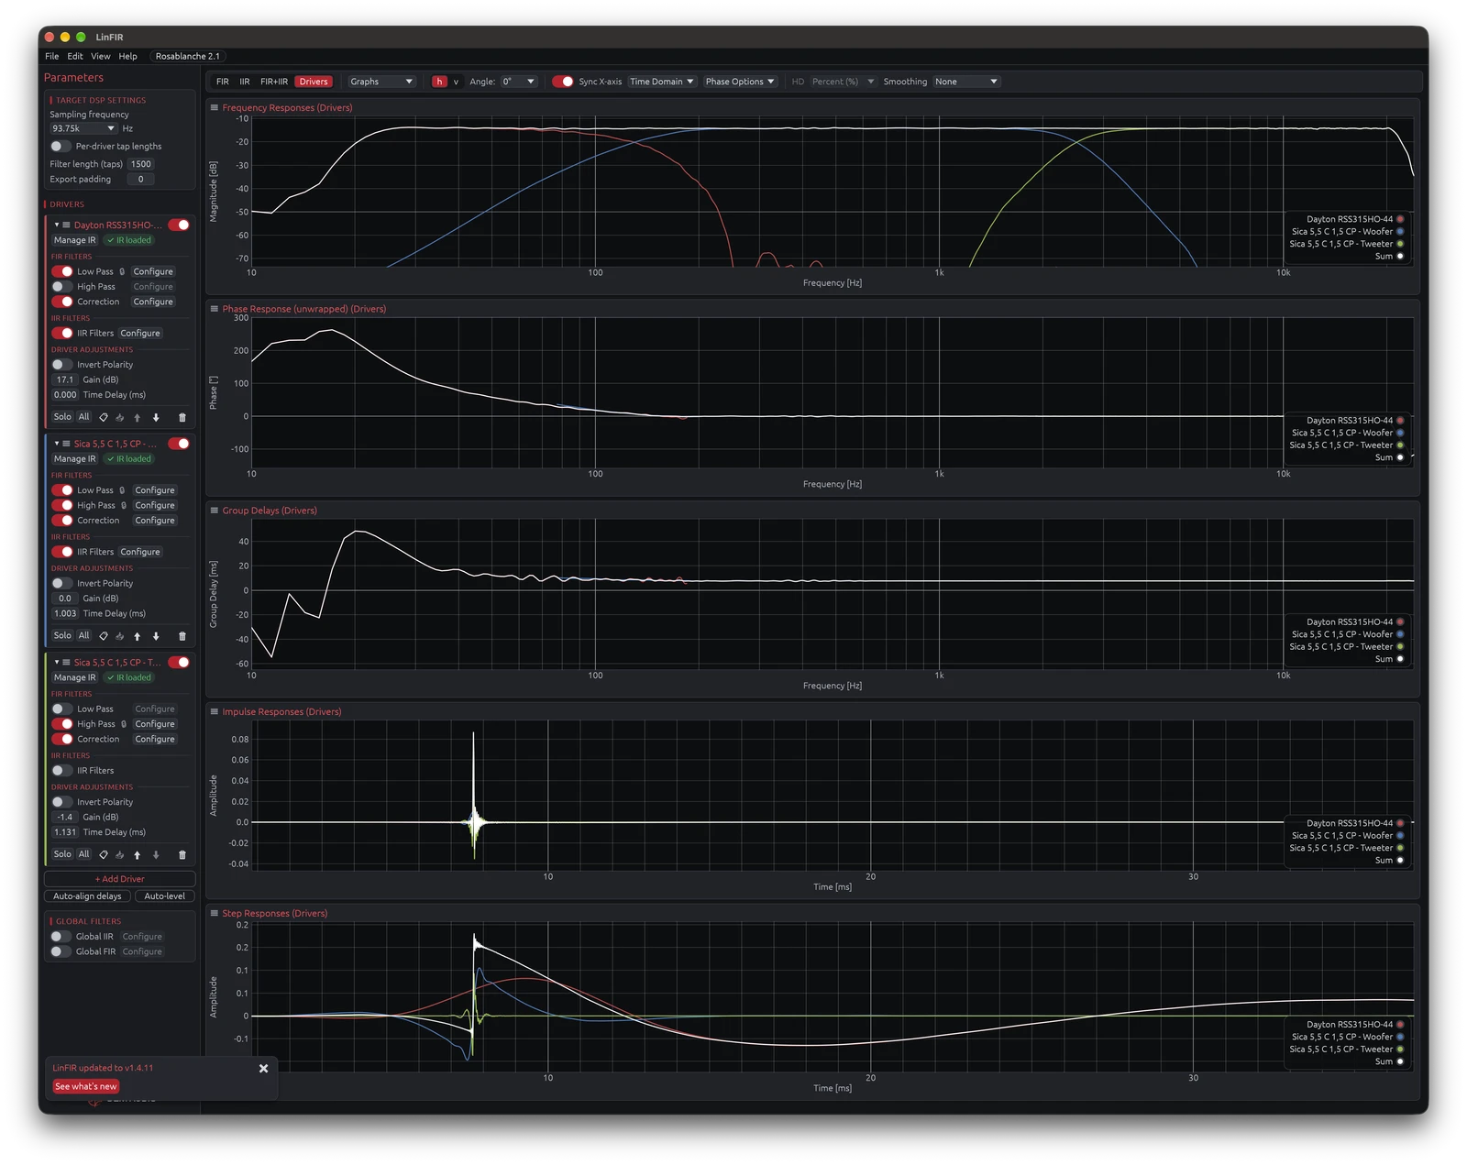1467x1165 pixels.
Task: Move Sica Woofer driver up
Action: 138,635
